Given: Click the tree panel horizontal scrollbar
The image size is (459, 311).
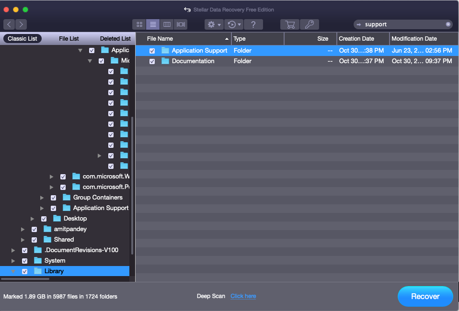Looking at the screenshot, I should [x=25, y=279].
